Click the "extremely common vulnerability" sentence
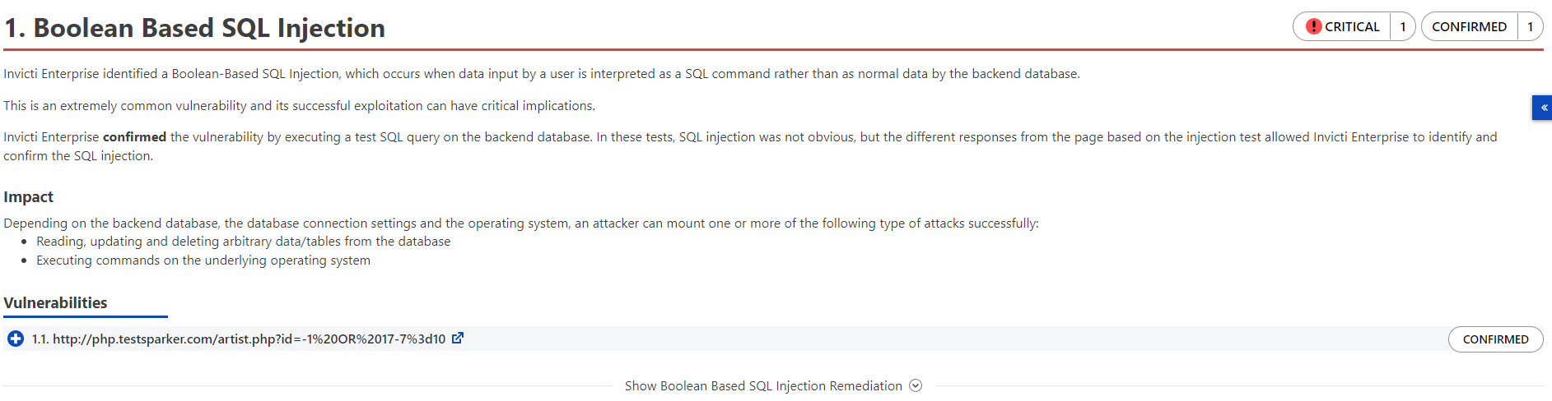This screenshot has width=1552, height=401. [x=299, y=105]
